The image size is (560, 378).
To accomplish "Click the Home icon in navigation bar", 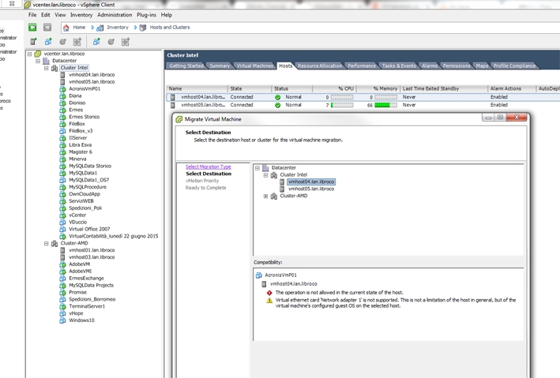I will (66, 28).
